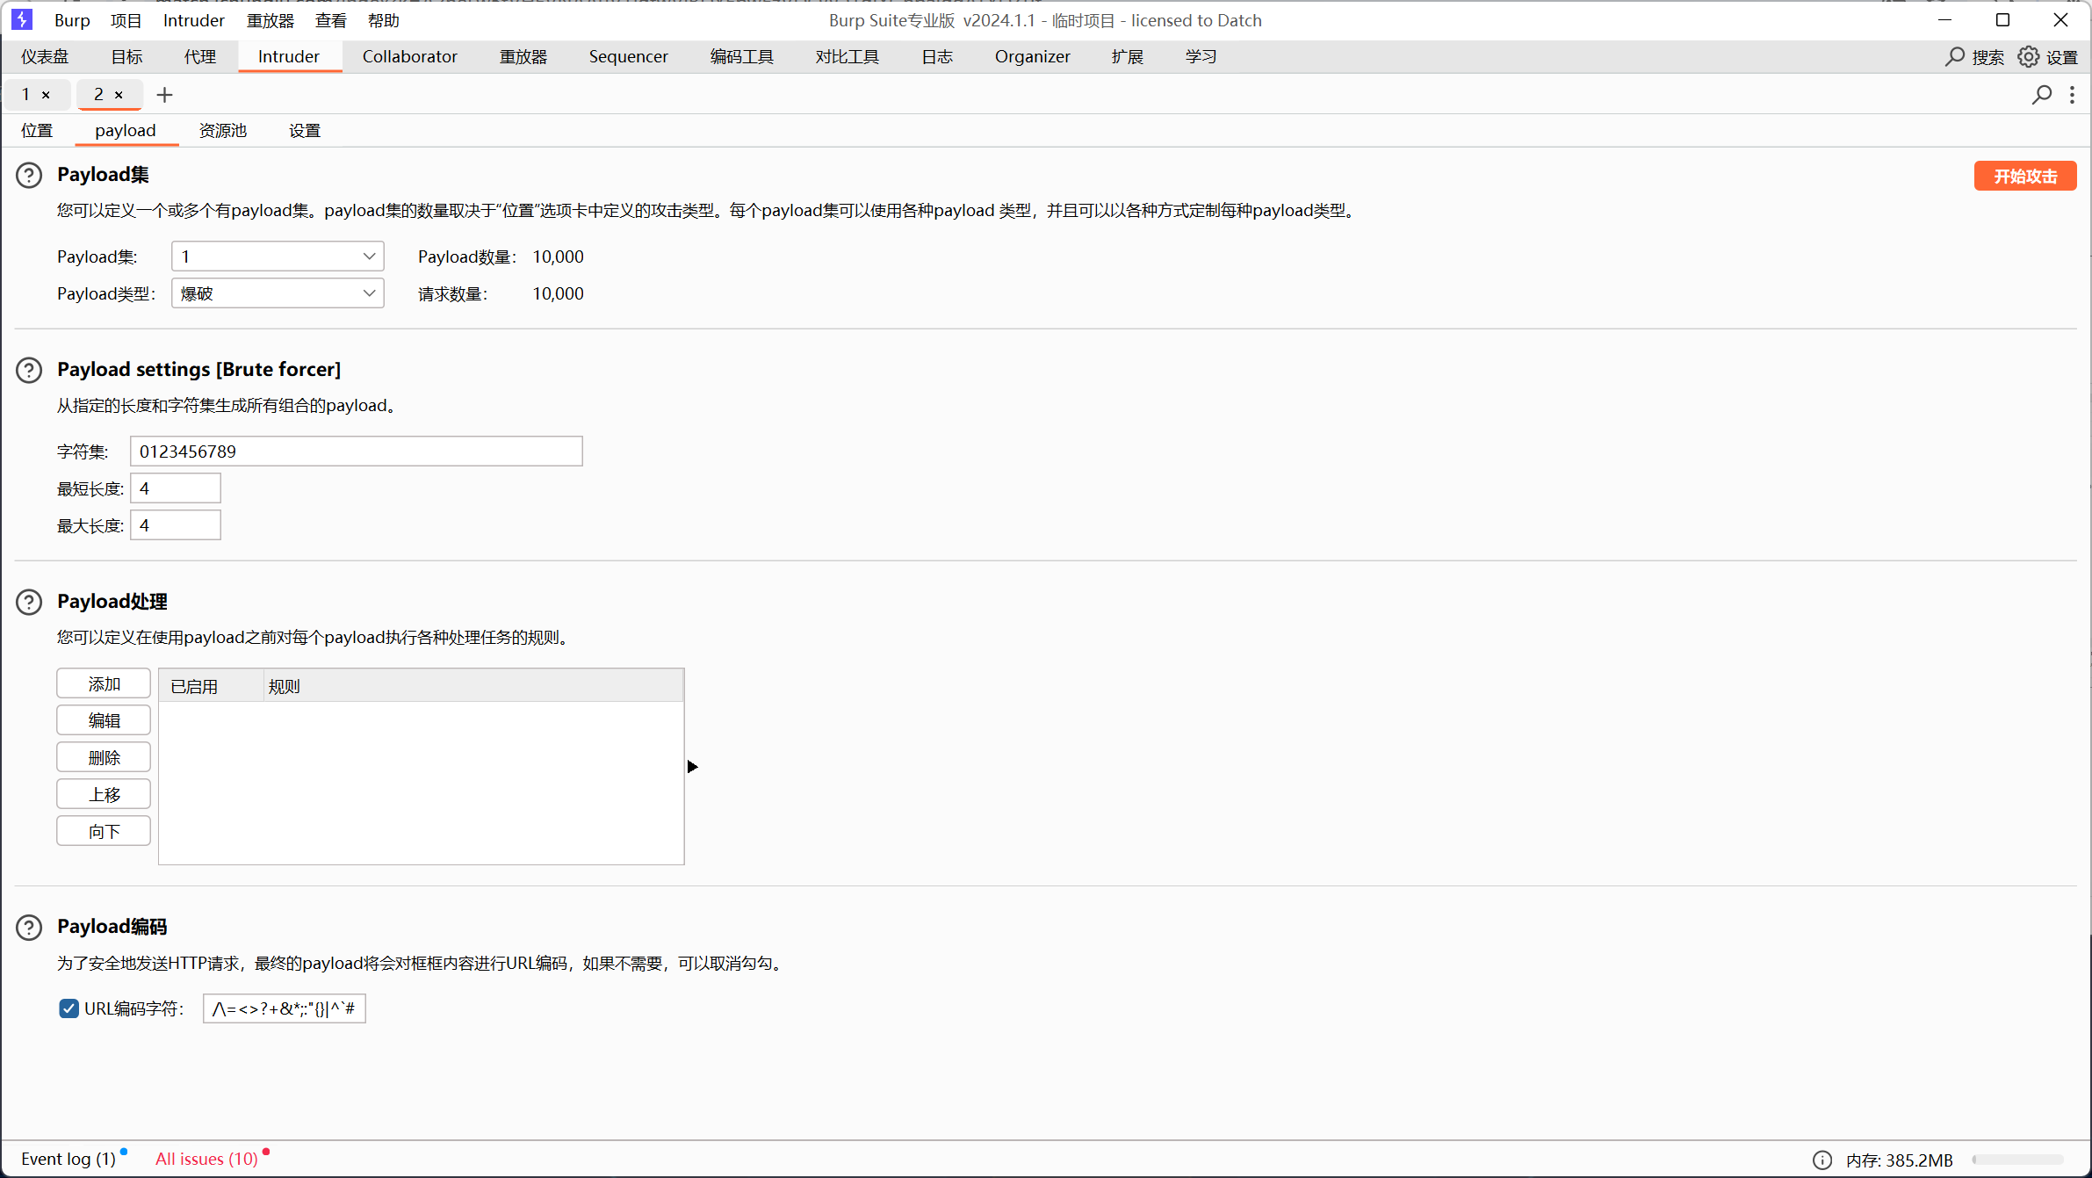
Task: Click the 向下 button
Action: [x=104, y=831]
